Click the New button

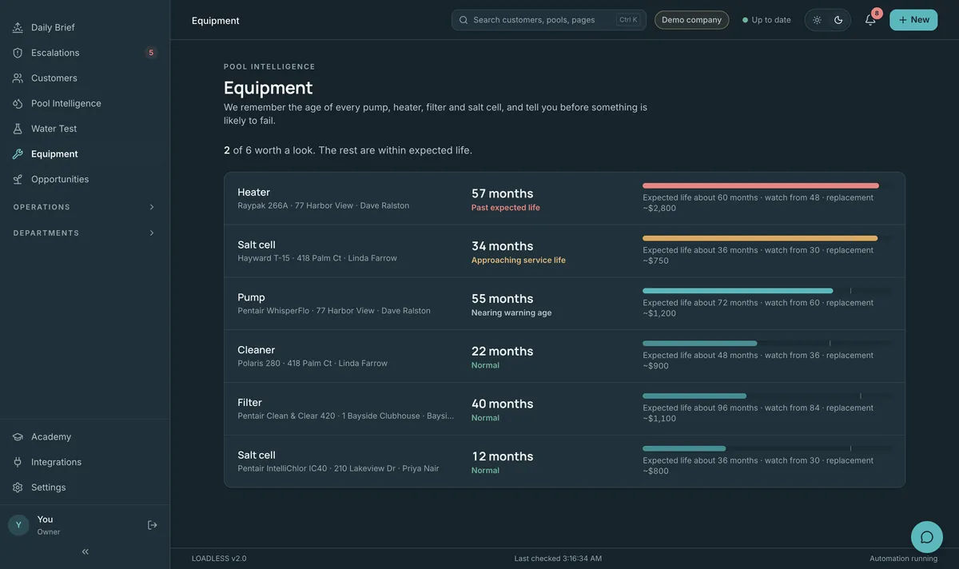913,20
